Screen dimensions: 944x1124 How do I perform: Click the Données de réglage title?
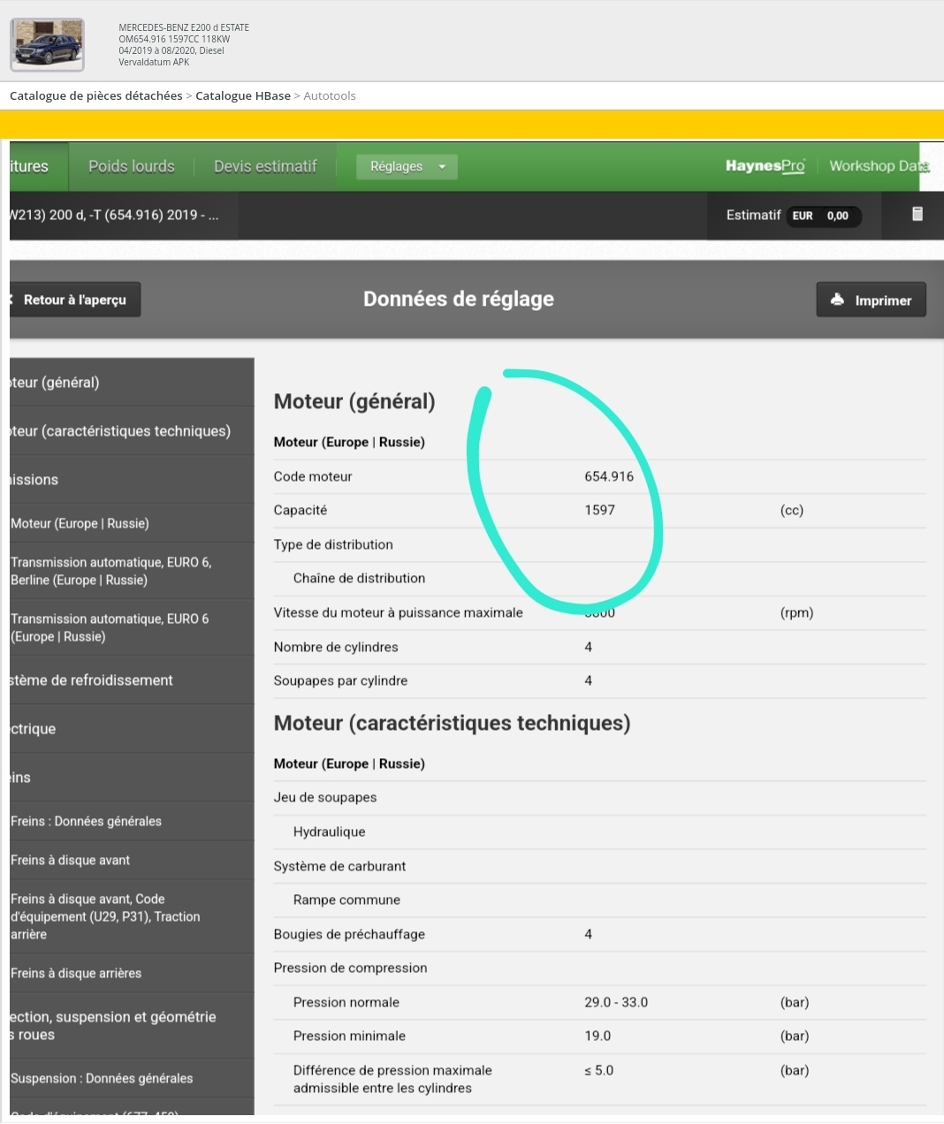tap(459, 299)
